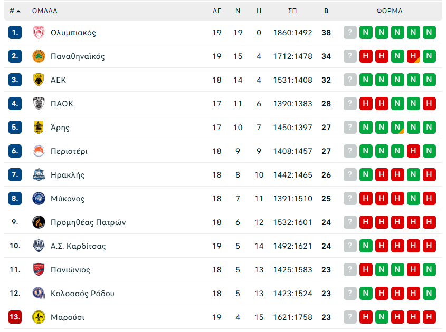Click the Πανιώνιος team logo
This screenshot has height=332, width=446.
tap(39, 270)
